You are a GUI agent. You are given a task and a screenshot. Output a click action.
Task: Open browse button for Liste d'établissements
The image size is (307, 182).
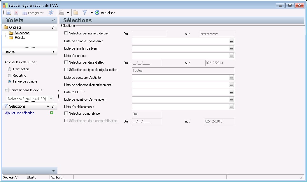(231, 107)
